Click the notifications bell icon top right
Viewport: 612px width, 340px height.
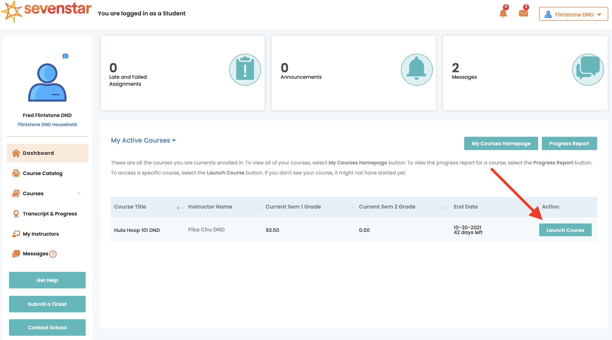pos(502,14)
